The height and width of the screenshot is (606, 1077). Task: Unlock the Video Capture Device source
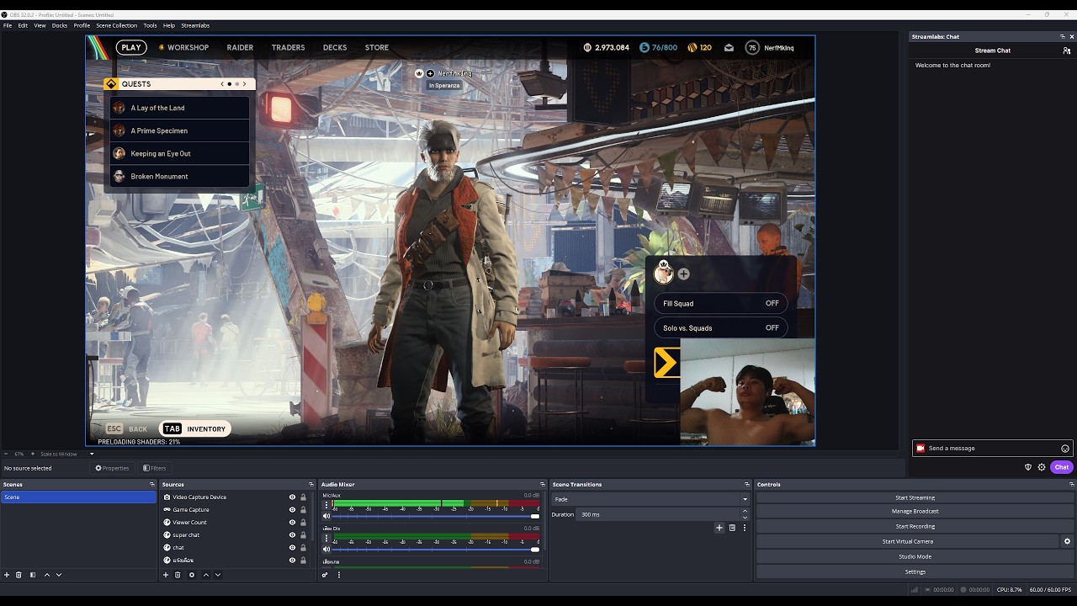click(303, 497)
